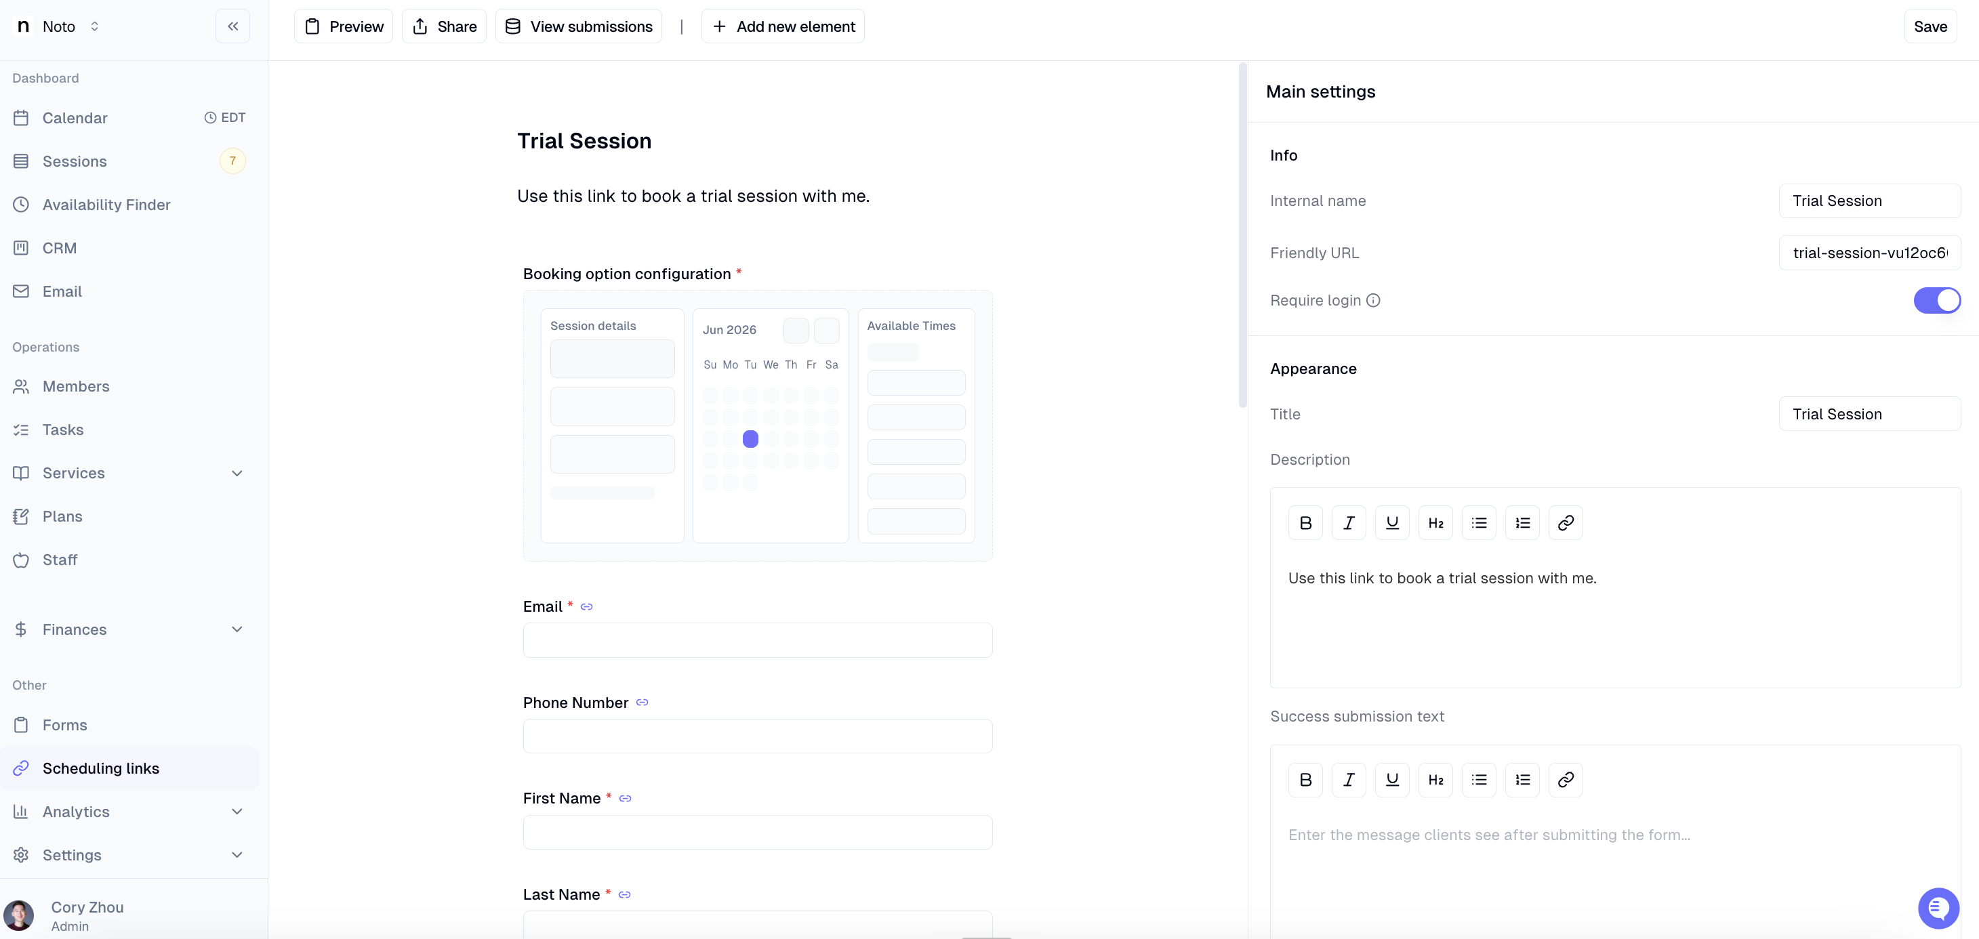Toggle the Require login switch
Image resolution: width=1979 pixels, height=939 pixels.
[1937, 300]
